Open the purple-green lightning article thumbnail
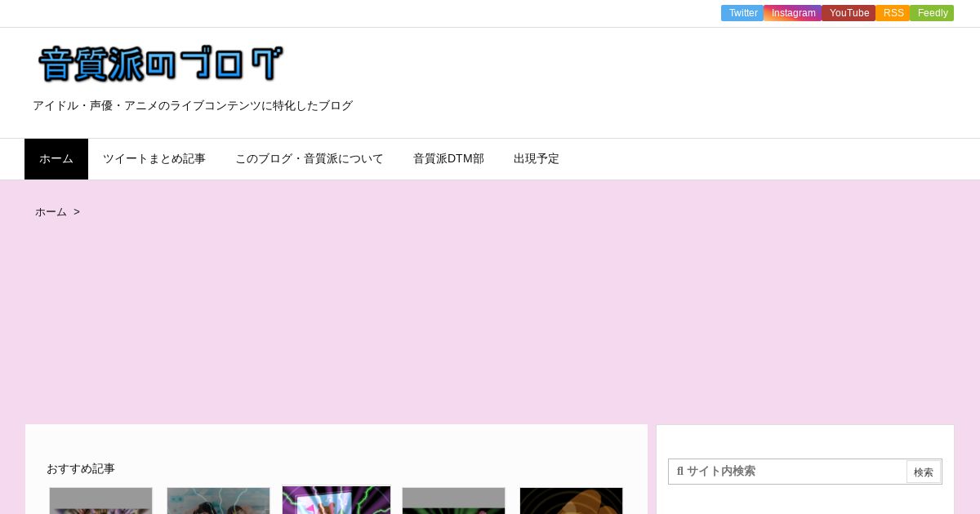The height and width of the screenshot is (514, 980). point(336,500)
